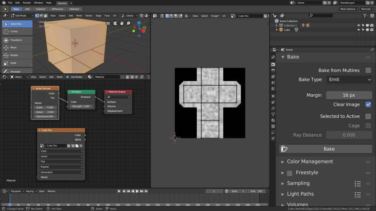Click Intersect selection mode button

point(74,9)
